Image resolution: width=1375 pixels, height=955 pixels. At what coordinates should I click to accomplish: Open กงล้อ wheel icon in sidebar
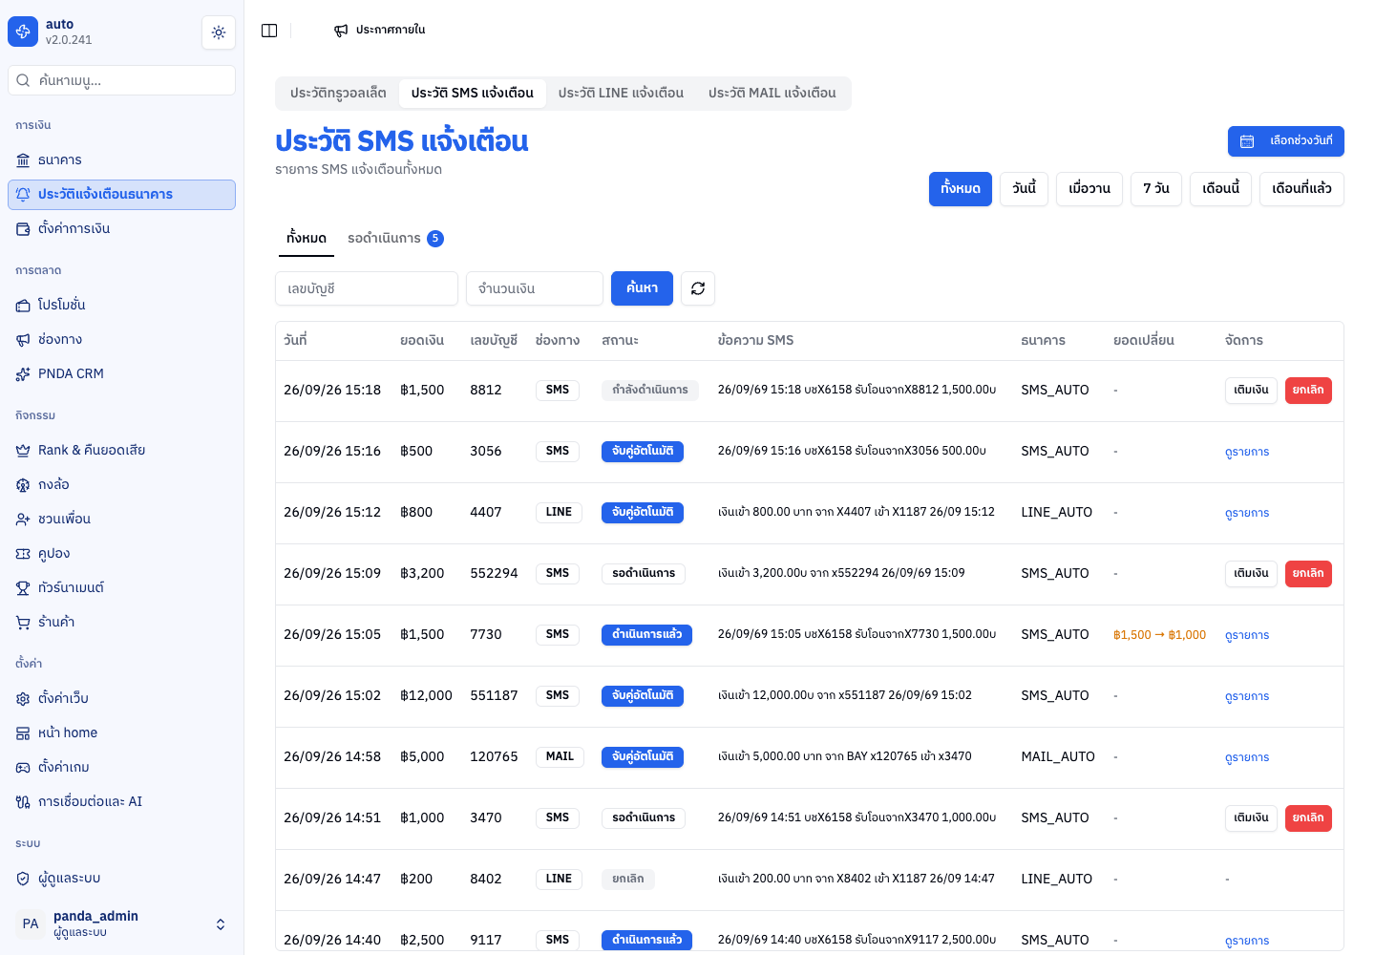point(23,485)
